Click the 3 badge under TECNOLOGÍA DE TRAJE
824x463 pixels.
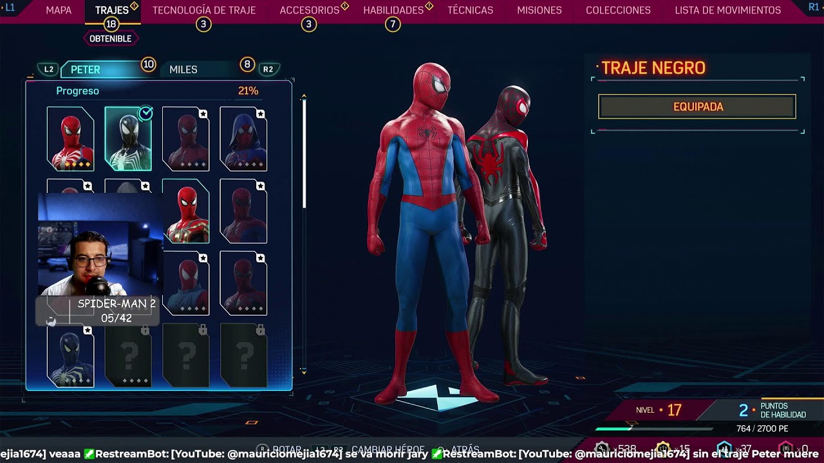pyautogui.click(x=203, y=24)
